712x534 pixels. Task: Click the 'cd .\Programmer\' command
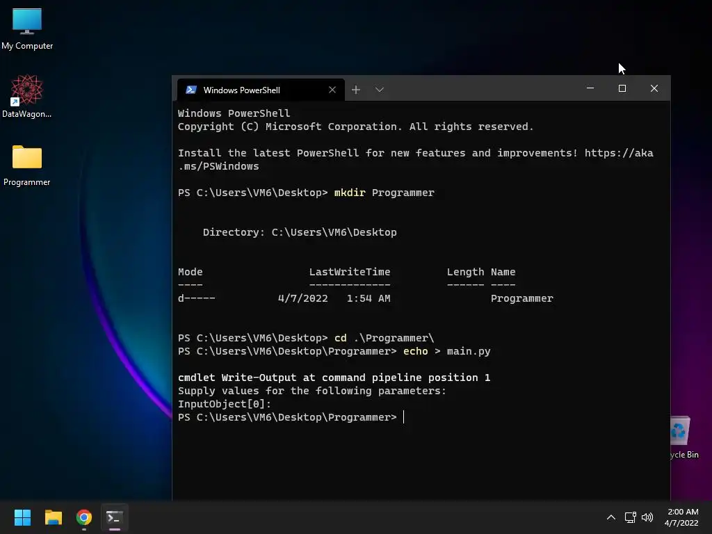point(384,338)
